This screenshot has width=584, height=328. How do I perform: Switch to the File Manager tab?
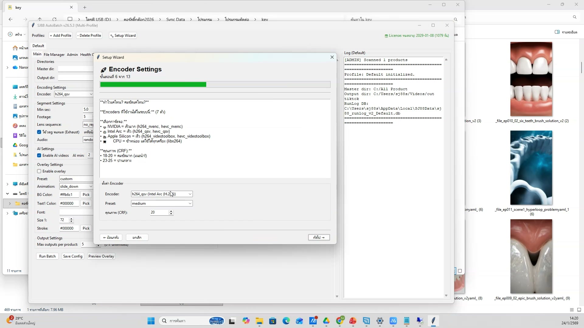54,55
